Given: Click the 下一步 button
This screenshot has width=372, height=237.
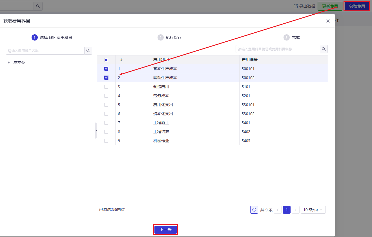Looking at the screenshot, I should click(x=166, y=230).
